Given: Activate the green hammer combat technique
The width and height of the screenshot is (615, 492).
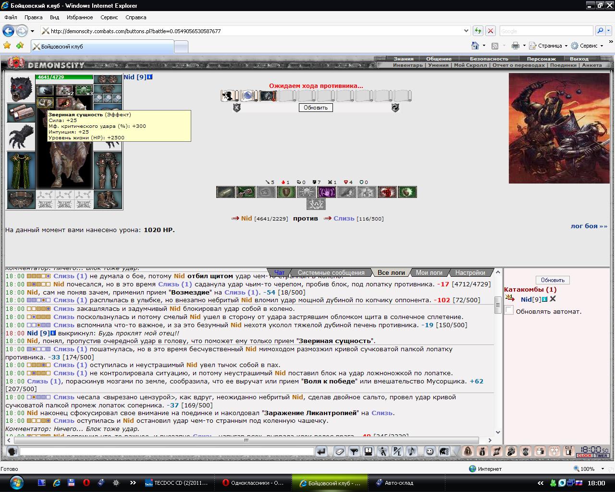Looking at the screenshot, I should point(246,192).
